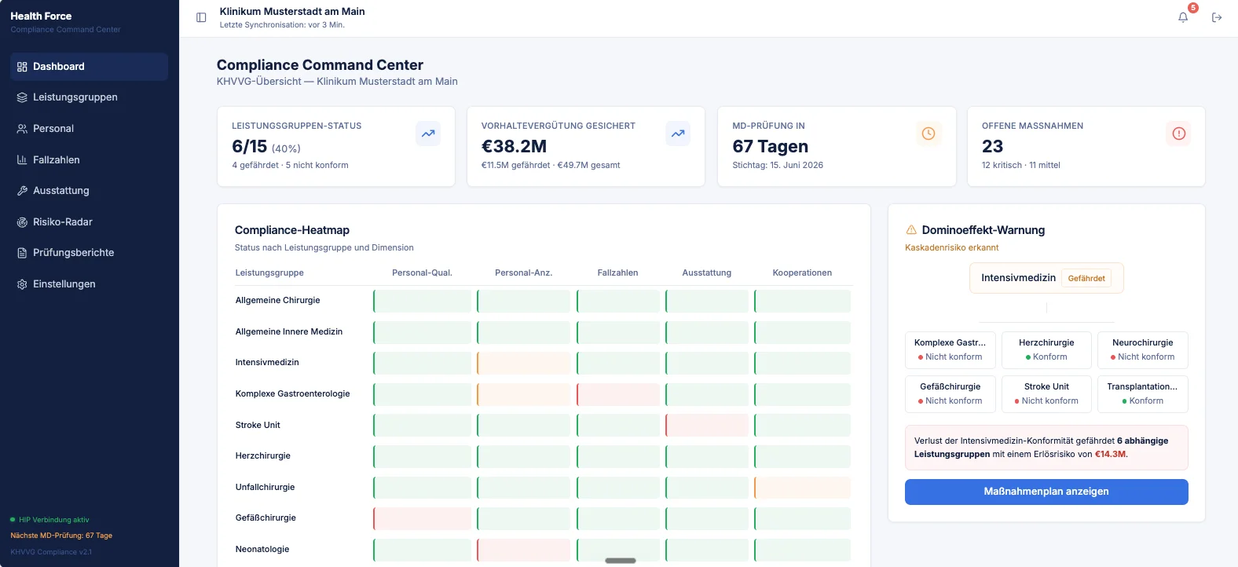Click Stroke Unit Nicht konform card
The width and height of the screenshot is (1238, 567).
tap(1046, 393)
